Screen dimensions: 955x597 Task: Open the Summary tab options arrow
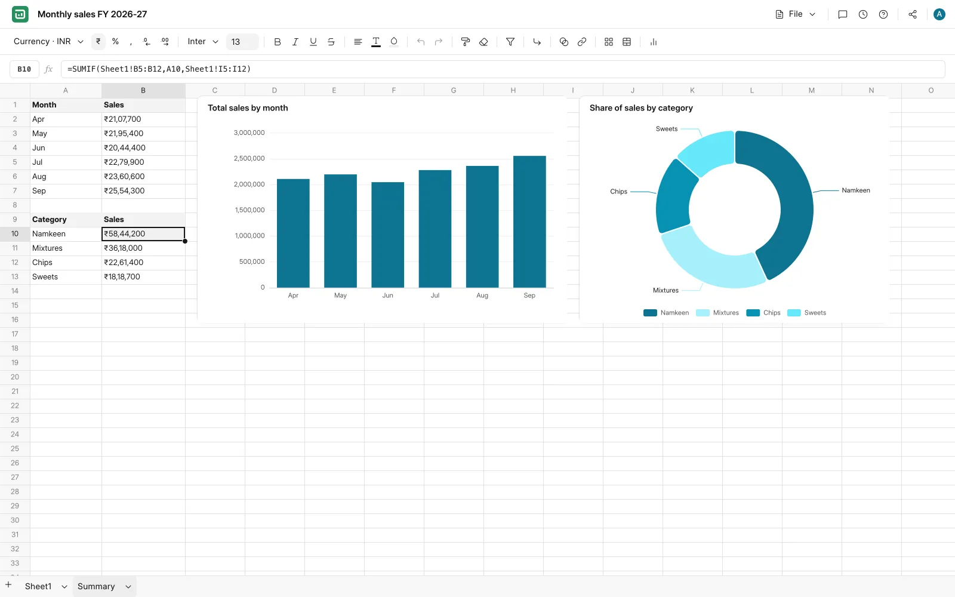[x=128, y=587]
